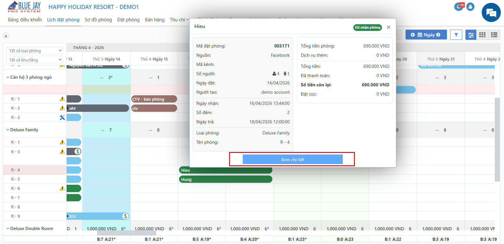Viewport: 504px width, 244px height.
Task: Open the Tất cả khu/tầng dropdown
Action: point(35,60)
